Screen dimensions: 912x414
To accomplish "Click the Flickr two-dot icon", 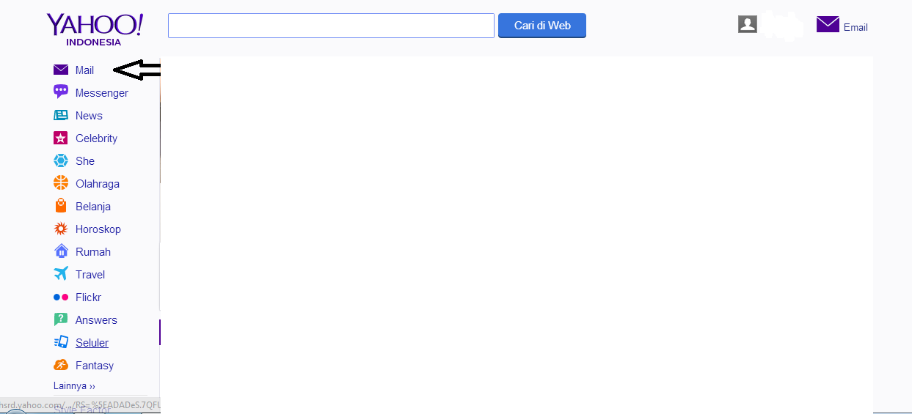I will 61,297.
